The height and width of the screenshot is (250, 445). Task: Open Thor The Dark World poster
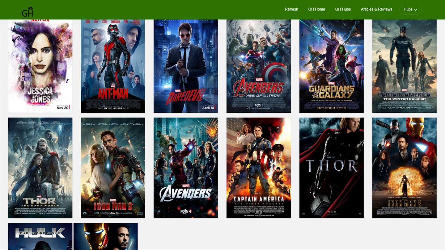point(40,168)
